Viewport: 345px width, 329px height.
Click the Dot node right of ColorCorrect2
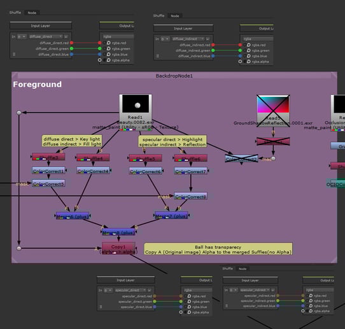pos(273,158)
